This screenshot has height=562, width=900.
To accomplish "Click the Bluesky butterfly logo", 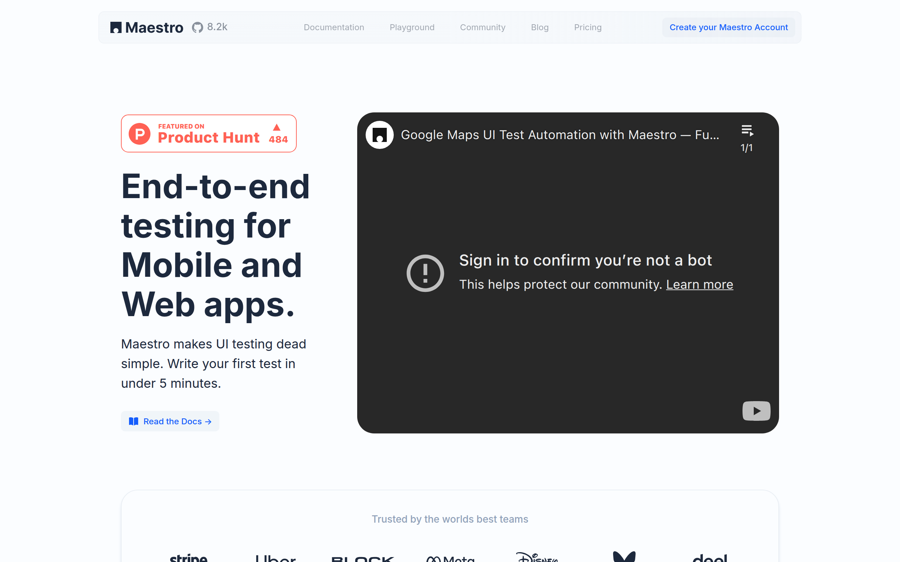I will point(624,556).
